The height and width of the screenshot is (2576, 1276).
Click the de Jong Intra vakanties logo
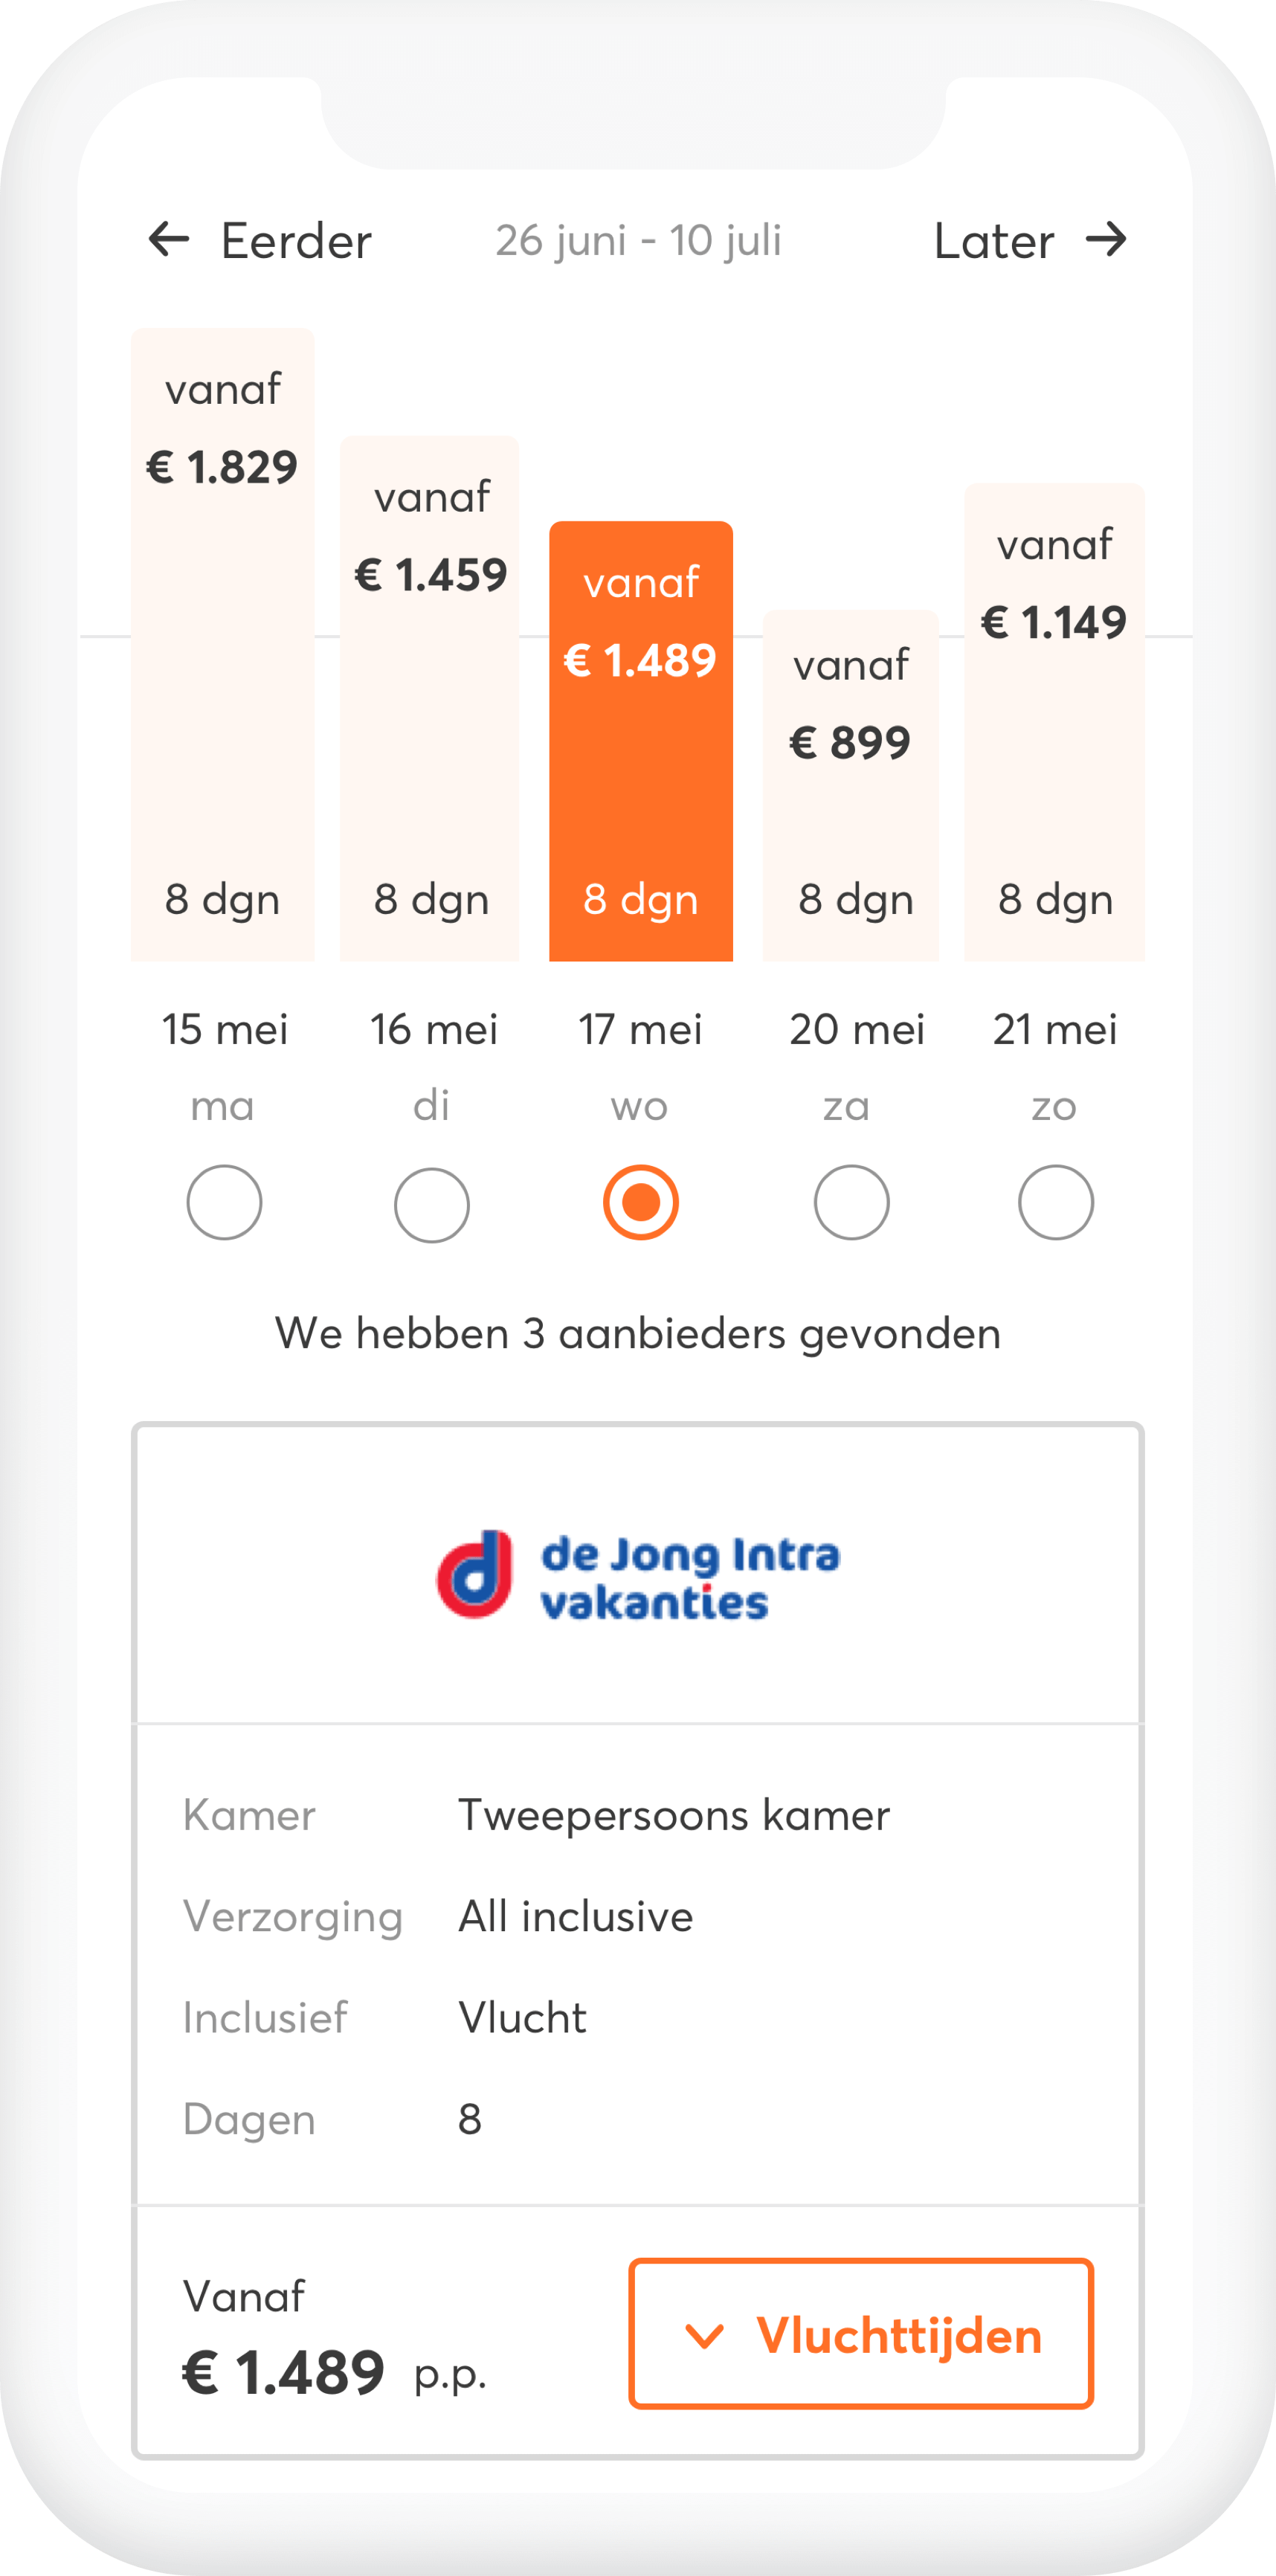638,1576
